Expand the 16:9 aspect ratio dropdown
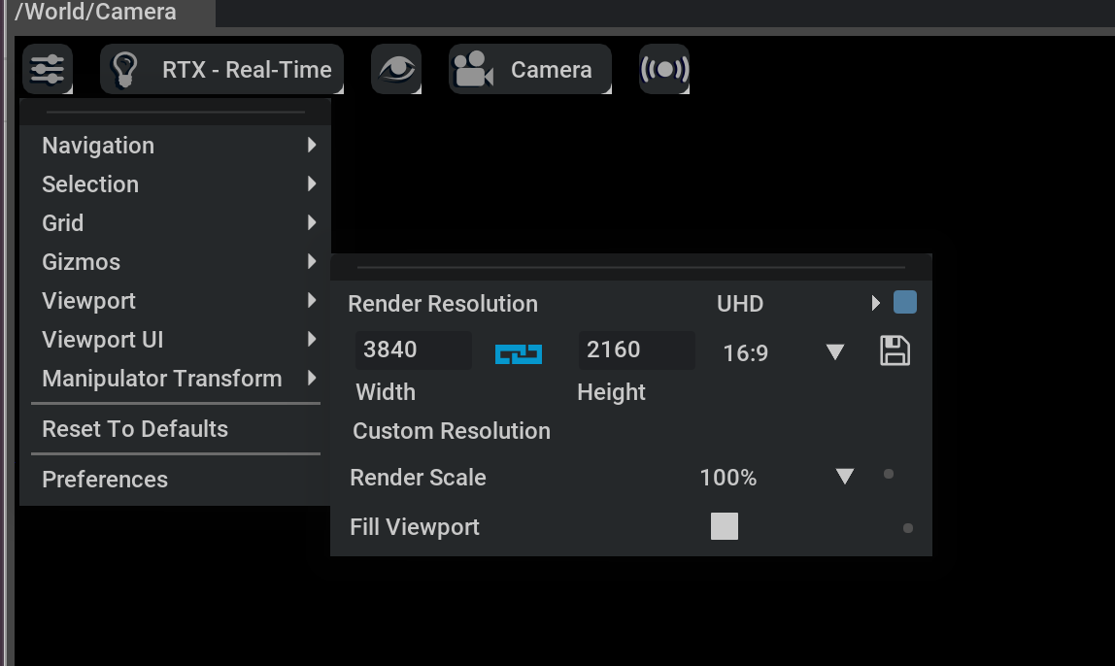The height and width of the screenshot is (666, 1115). point(834,352)
